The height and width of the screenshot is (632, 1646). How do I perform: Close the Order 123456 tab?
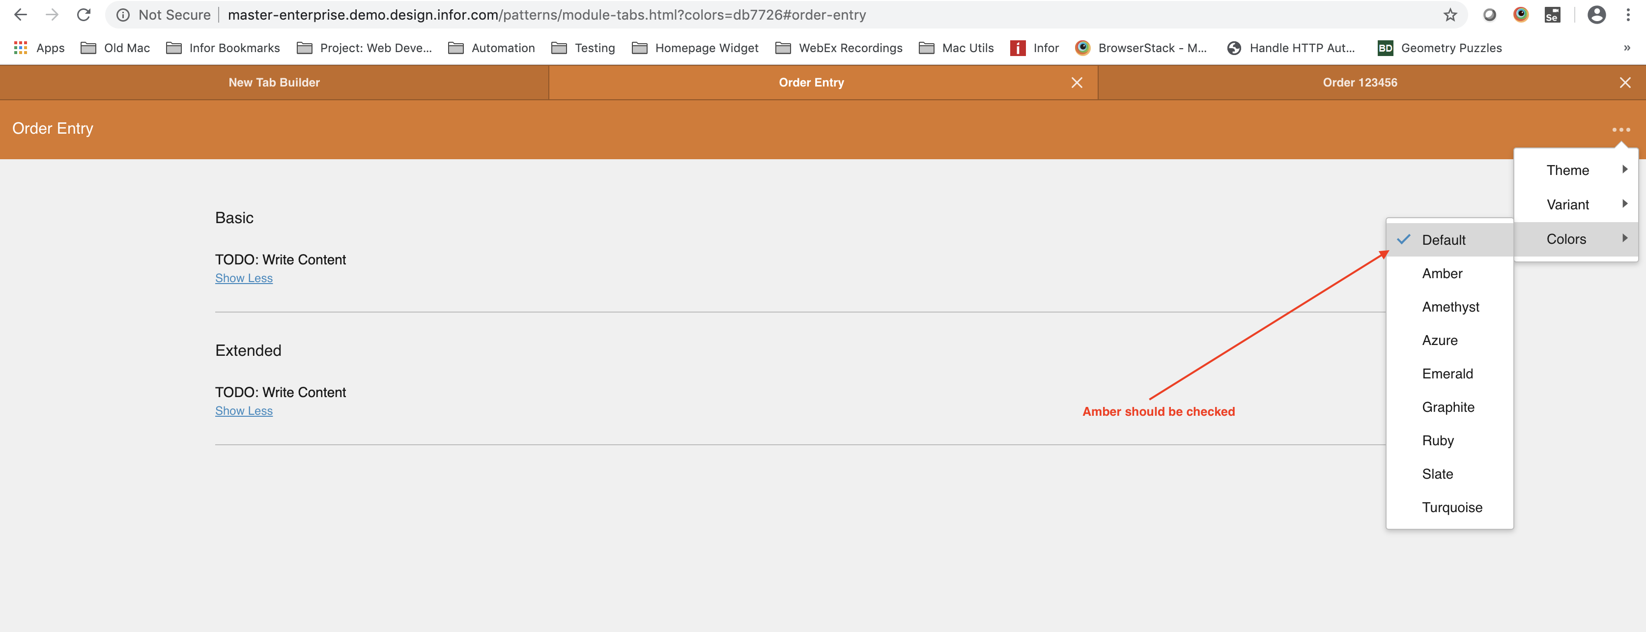(1625, 83)
